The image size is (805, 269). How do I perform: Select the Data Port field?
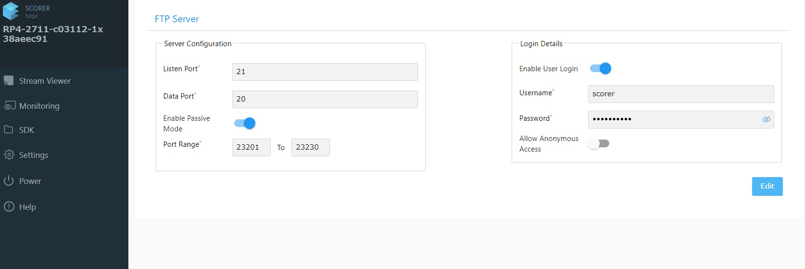pyautogui.click(x=325, y=99)
